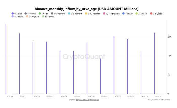Open the x.com/CryptoOnchain link
177x108 pixels.
tap(87, 100)
